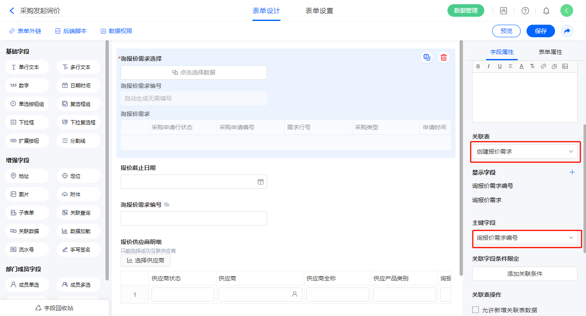Switch to 表单设置 tab
Screen dimensions: 586x316
319,11
